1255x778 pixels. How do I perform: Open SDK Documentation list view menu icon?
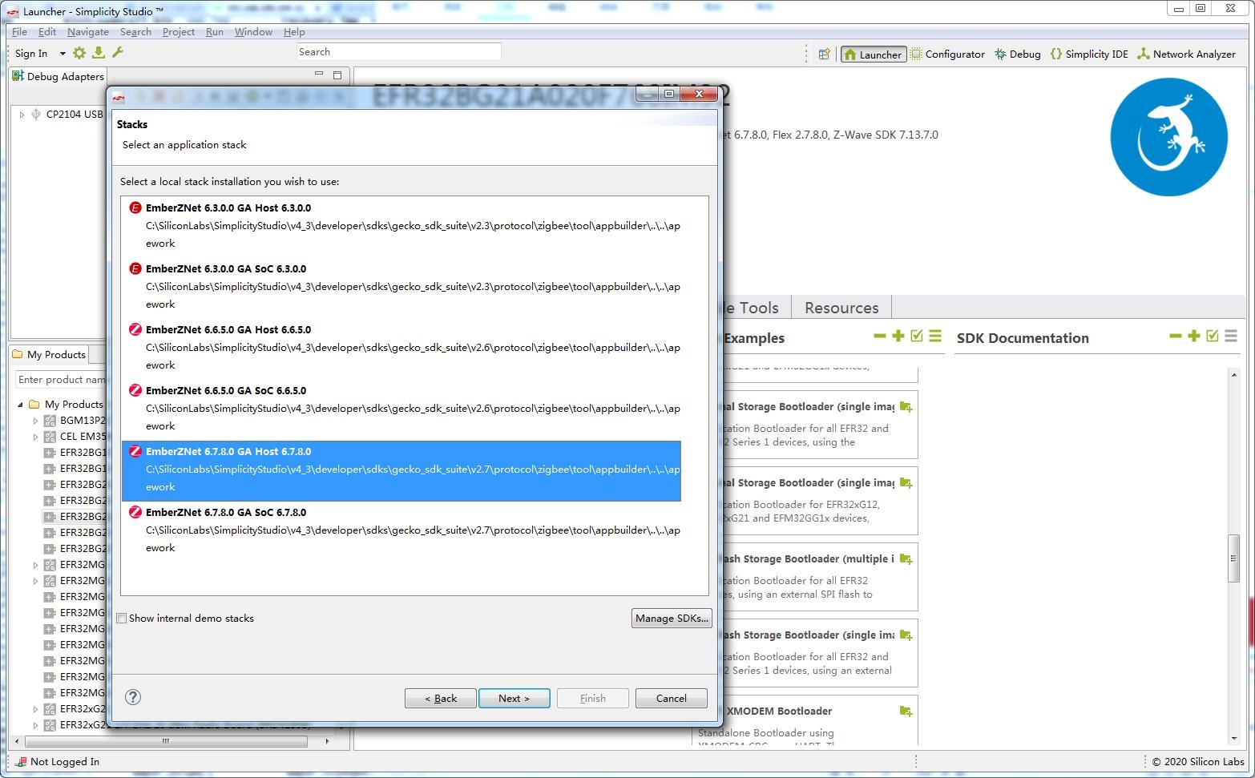(1231, 337)
